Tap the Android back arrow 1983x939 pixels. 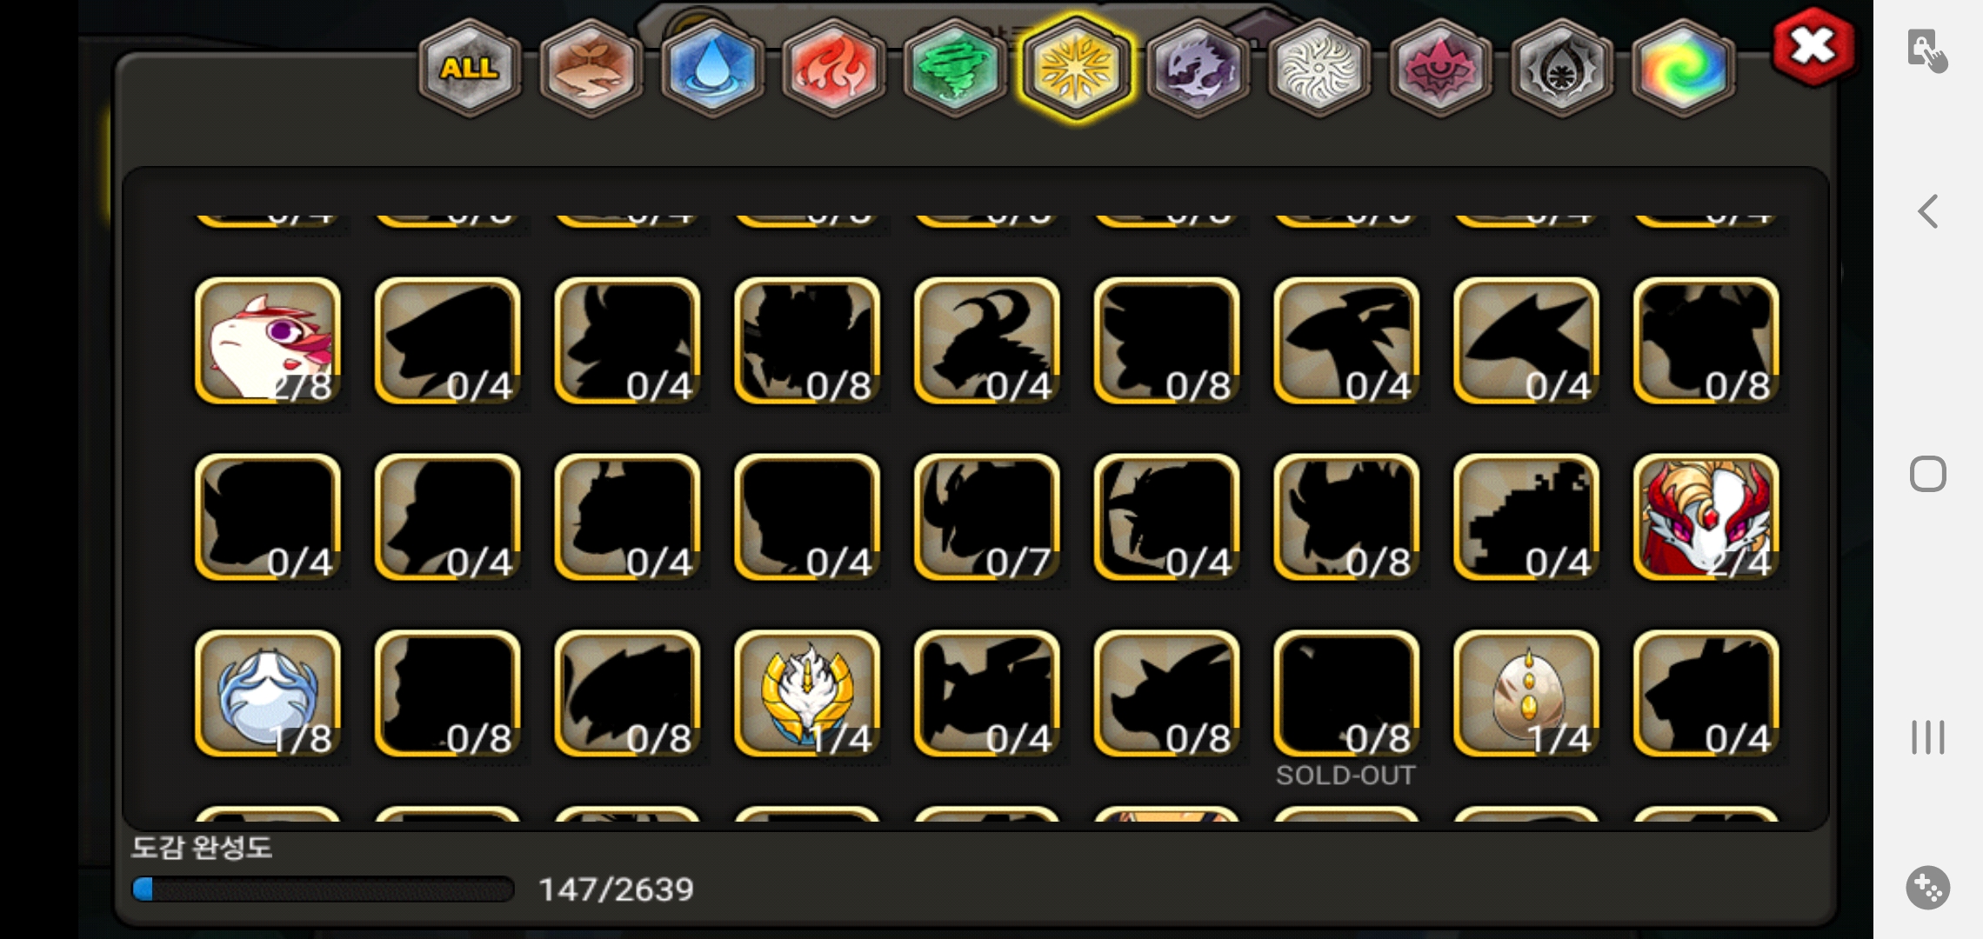tap(1928, 211)
